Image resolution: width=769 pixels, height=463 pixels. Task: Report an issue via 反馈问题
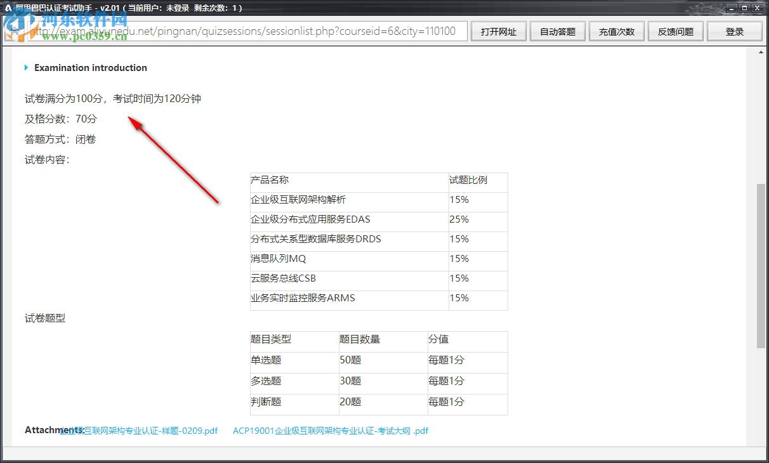(x=675, y=31)
